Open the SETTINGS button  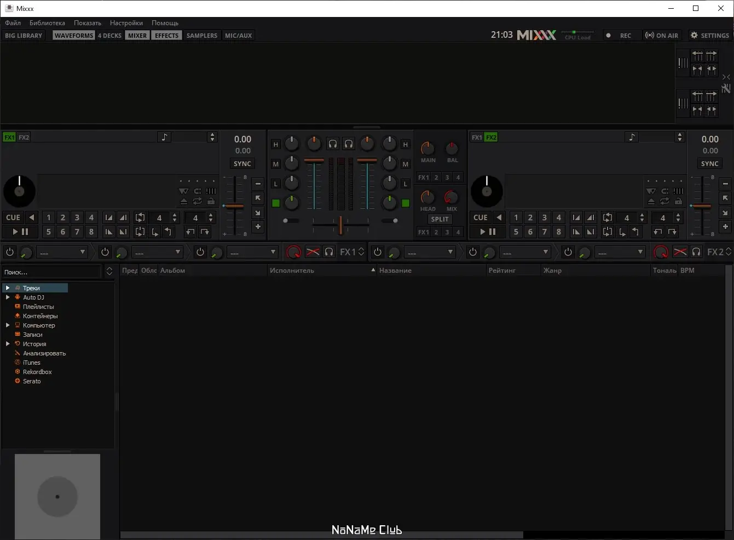click(x=710, y=36)
